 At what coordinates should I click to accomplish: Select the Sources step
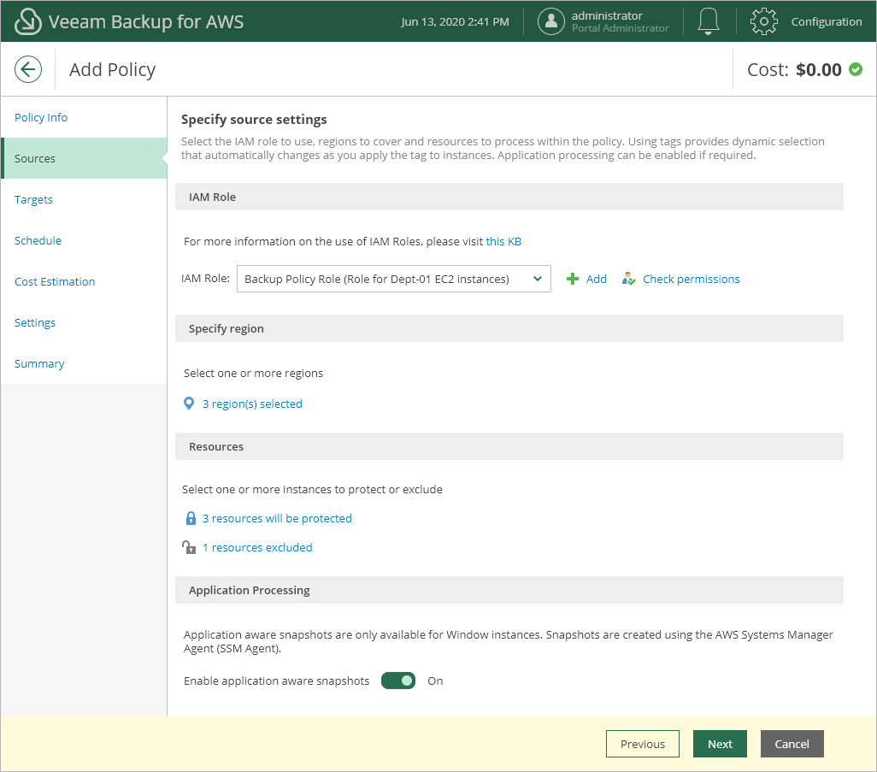[x=84, y=158]
